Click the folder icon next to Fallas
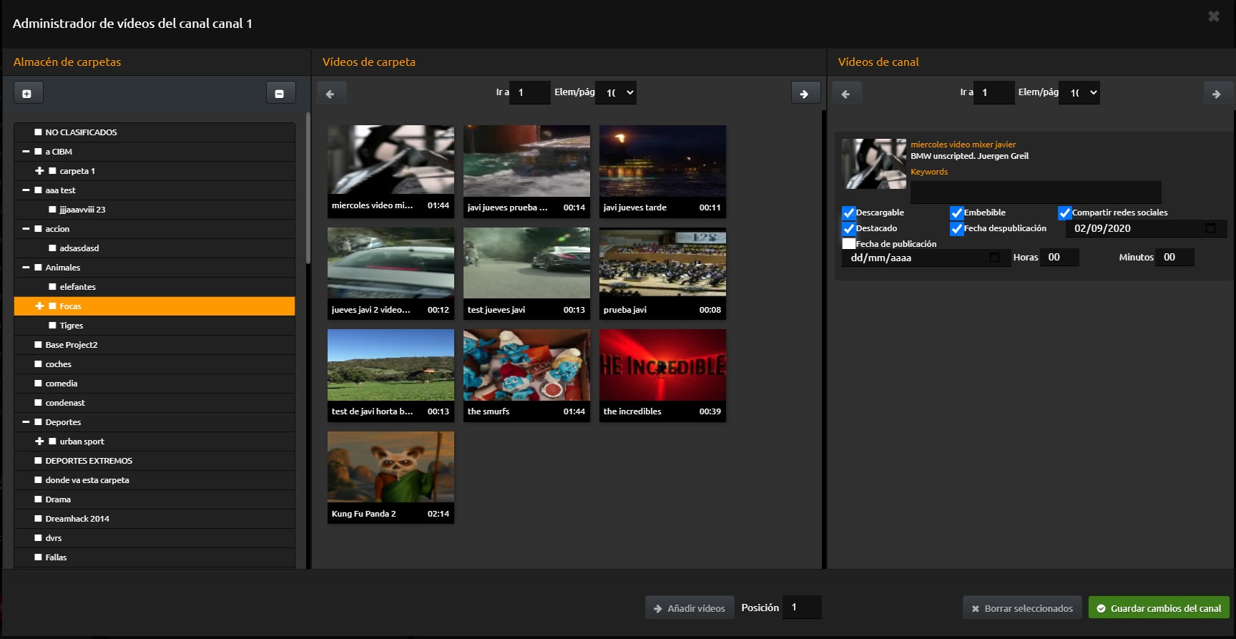 click(x=38, y=557)
